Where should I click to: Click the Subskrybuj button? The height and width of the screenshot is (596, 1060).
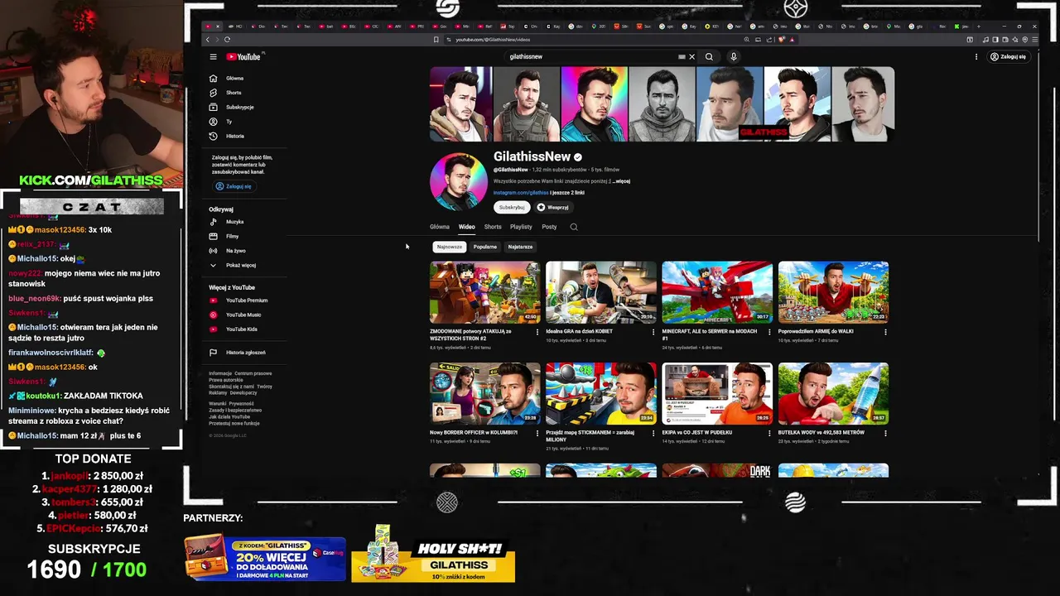[x=512, y=208]
